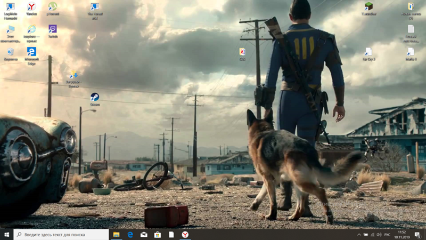Screen dimensions: 426x240
Task: Select the Mafia II shortcut
Action: click(411, 54)
